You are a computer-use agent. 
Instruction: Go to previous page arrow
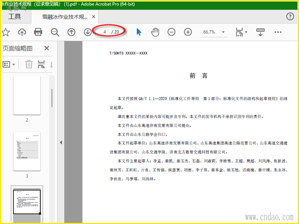[x=71, y=32]
